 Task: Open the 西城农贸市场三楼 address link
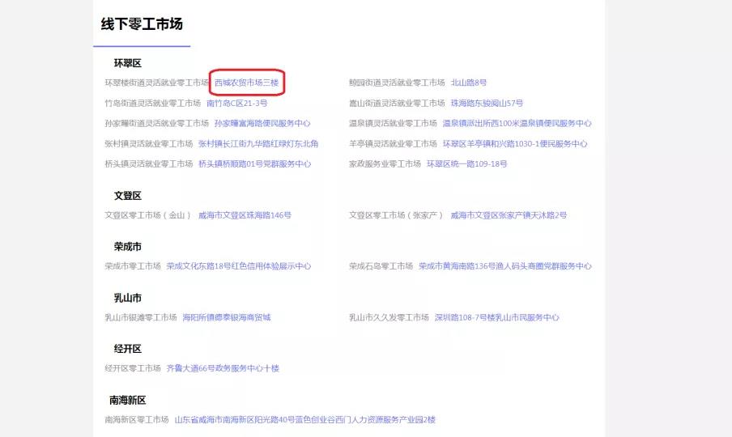246,83
